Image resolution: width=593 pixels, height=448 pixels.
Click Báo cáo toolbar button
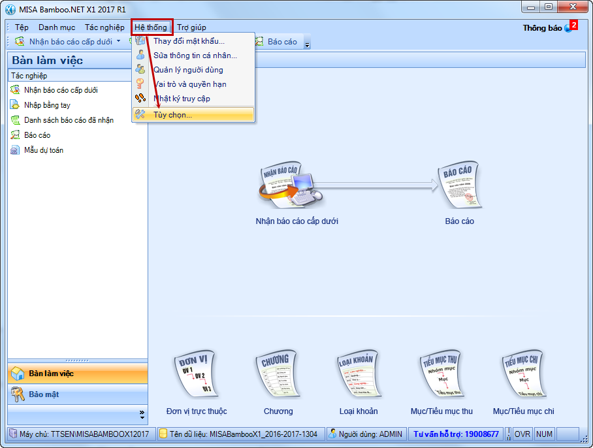pyautogui.click(x=277, y=42)
